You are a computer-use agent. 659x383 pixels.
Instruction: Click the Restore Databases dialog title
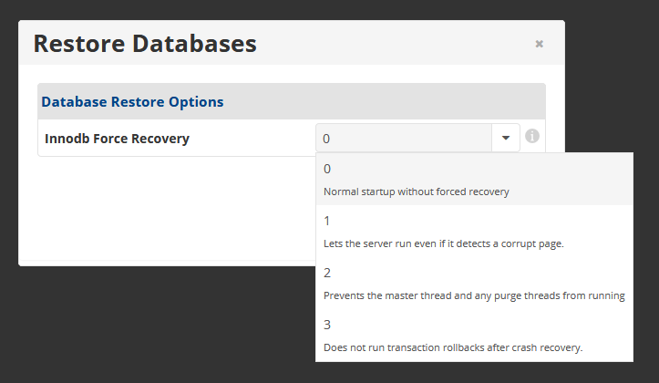[x=145, y=43]
